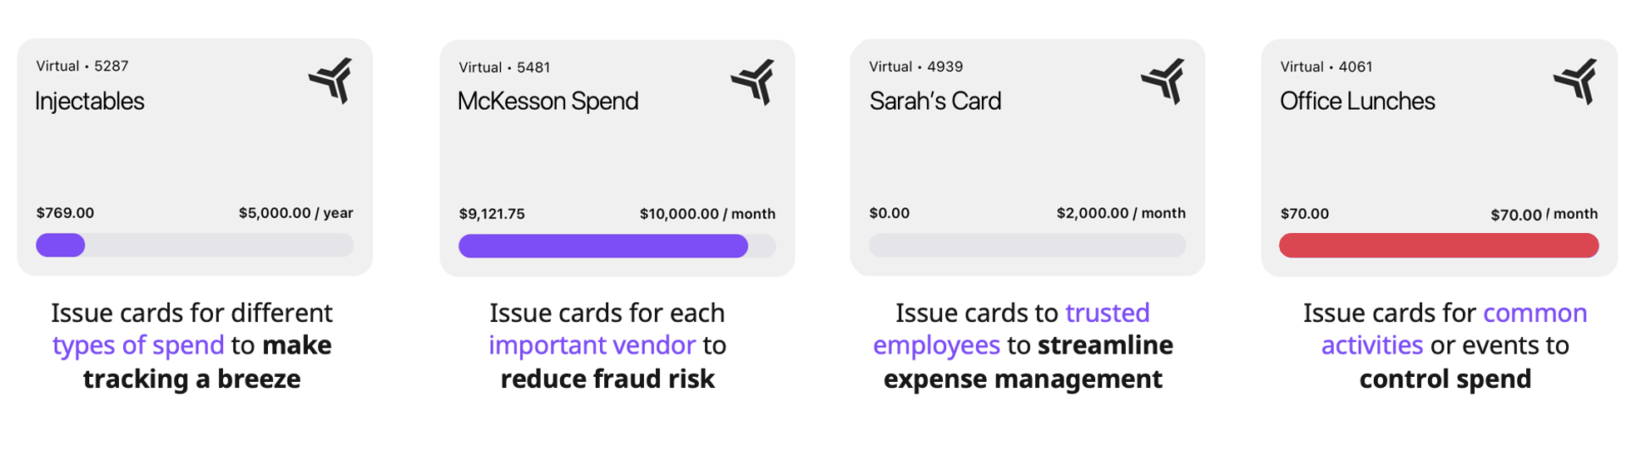The image size is (1636, 456).
Task: Select the Sarah's Card title
Action: click(x=935, y=101)
